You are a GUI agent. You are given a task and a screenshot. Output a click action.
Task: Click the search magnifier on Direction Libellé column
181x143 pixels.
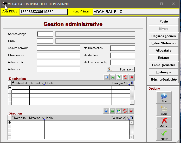pyautogui.click(x=43, y=118)
